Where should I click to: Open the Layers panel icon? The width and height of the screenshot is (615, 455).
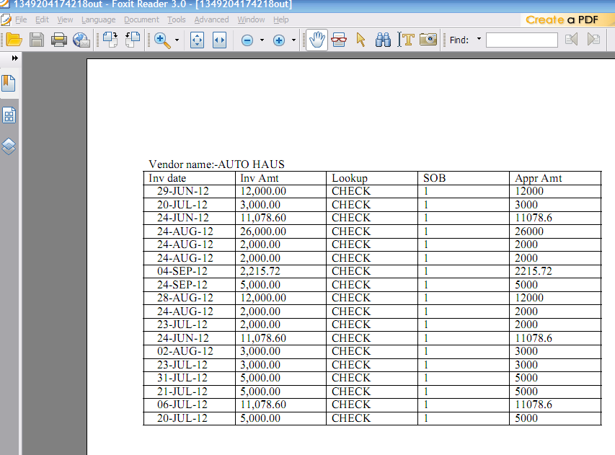pyautogui.click(x=9, y=146)
